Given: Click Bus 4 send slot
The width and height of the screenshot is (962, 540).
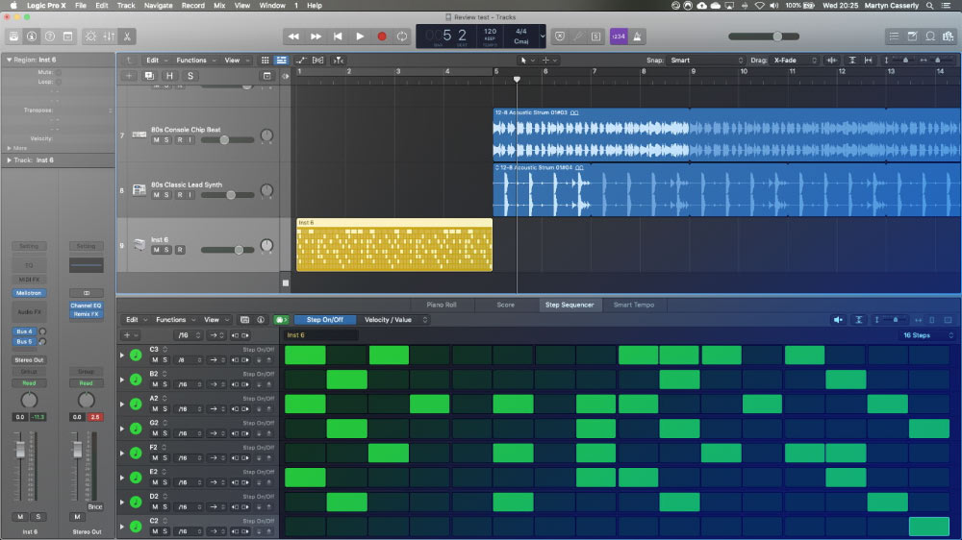Looking at the screenshot, I should (25, 331).
